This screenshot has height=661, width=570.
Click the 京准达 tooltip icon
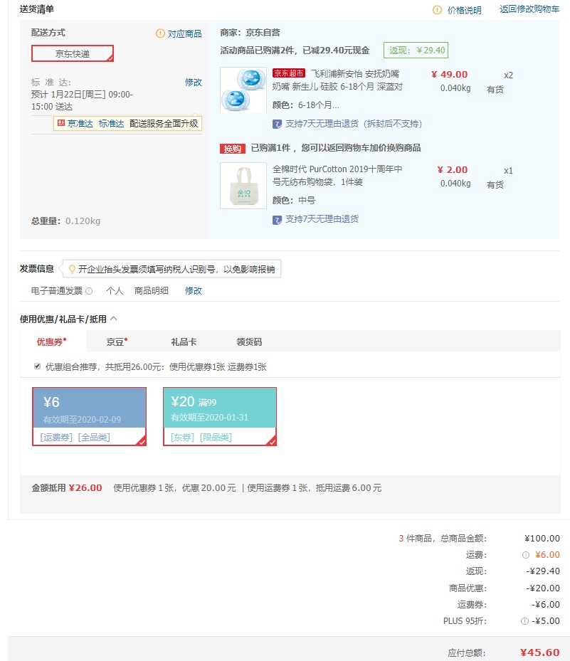click(61, 122)
